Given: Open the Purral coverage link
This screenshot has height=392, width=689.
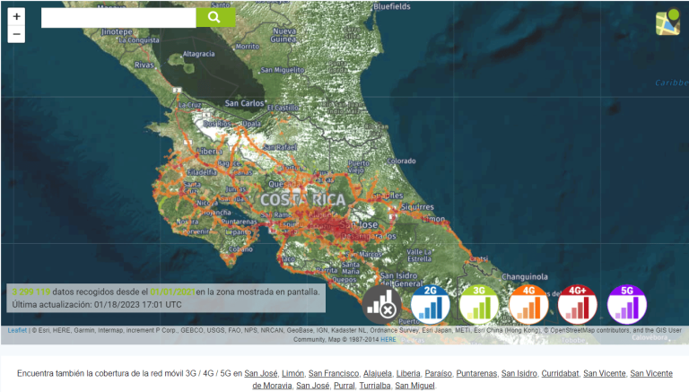Looking at the screenshot, I should [344, 386].
